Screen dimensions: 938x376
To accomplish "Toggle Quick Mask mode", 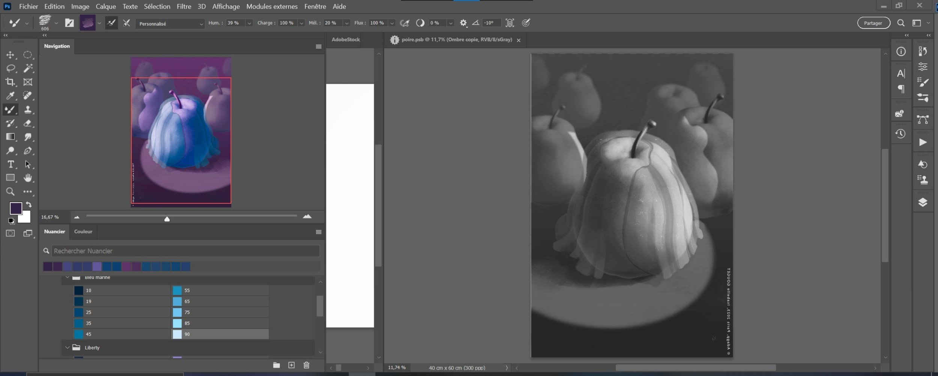I will point(10,233).
